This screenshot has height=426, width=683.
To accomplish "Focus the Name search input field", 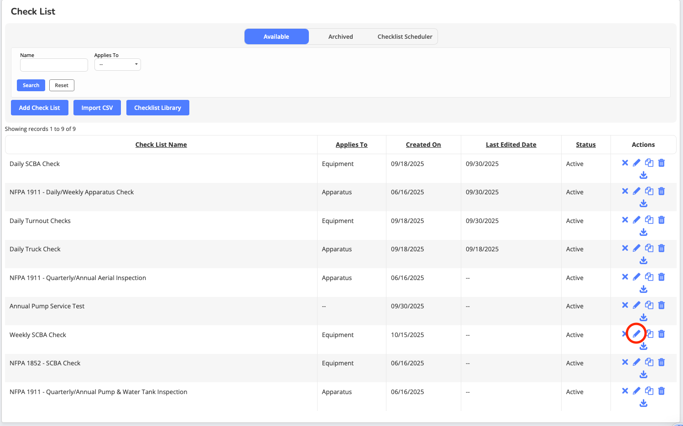I will (54, 65).
